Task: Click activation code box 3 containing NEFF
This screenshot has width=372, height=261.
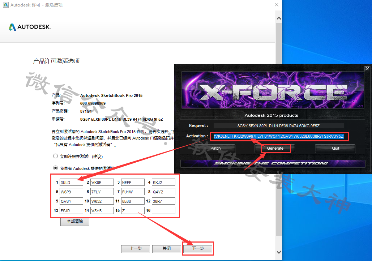Action: 133,182
